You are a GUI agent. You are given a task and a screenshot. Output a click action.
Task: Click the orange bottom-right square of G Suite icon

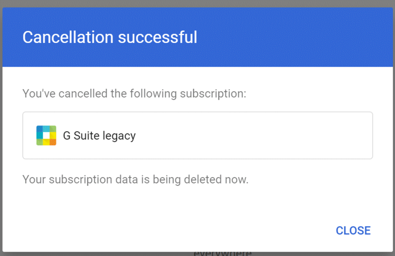click(53, 142)
